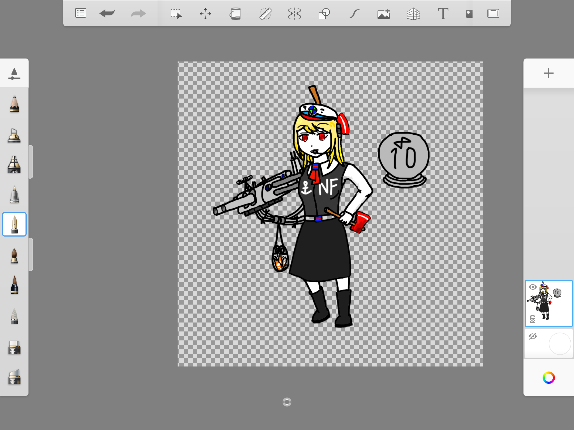Screen dimensions: 574x430
Task: Open the Import image tool
Action: click(x=384, y=13)
